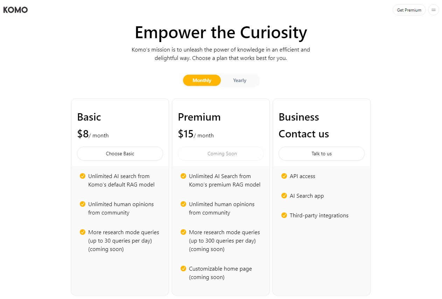Click checkmark next to Premium's unlimited AI Search
This screenshot has height=299, width=442.
183,176
